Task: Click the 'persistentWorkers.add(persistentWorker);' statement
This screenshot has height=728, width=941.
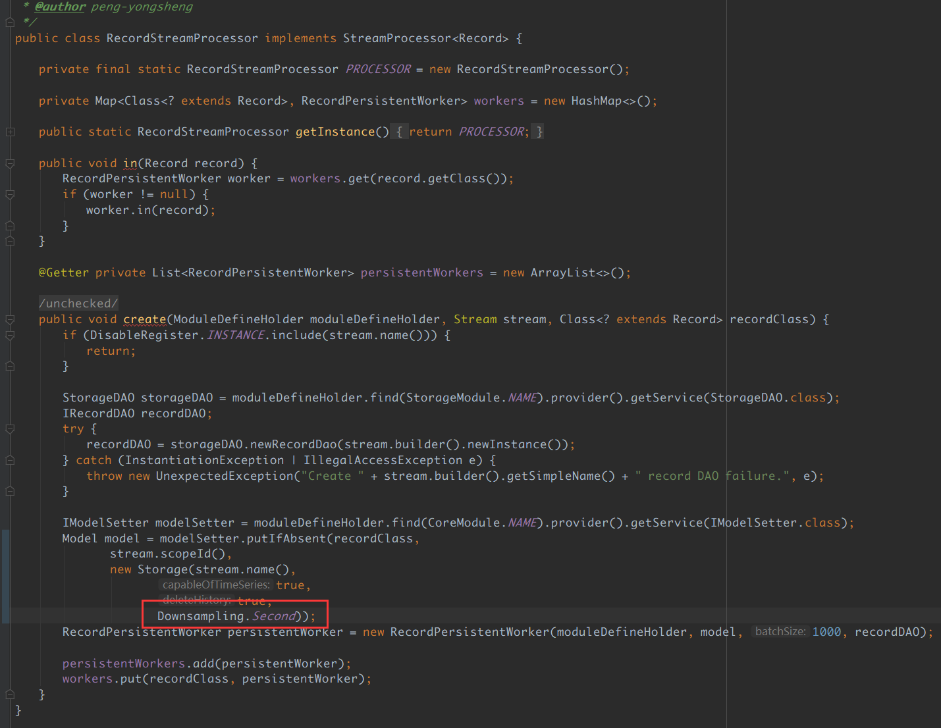Action: pos(207,663)
